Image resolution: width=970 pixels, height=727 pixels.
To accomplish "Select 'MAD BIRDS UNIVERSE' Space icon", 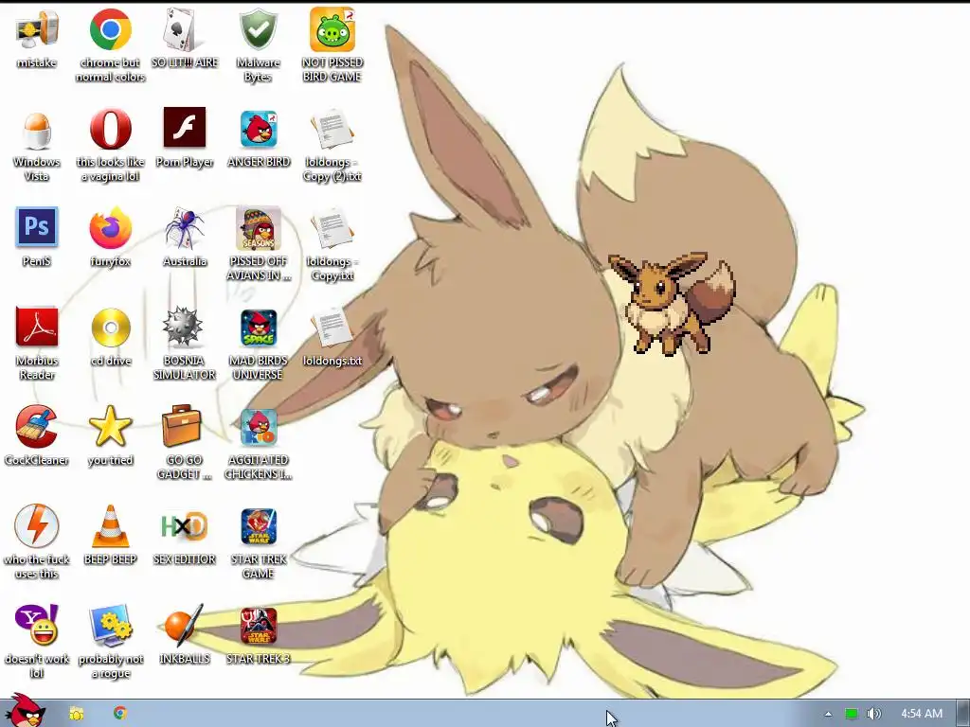I will (259, 328).
